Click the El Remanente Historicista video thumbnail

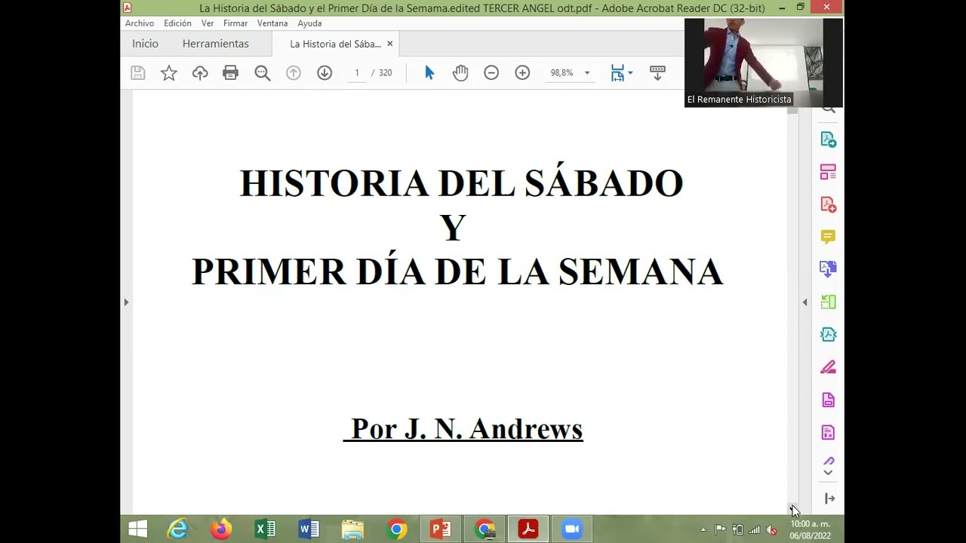[764, 63]
